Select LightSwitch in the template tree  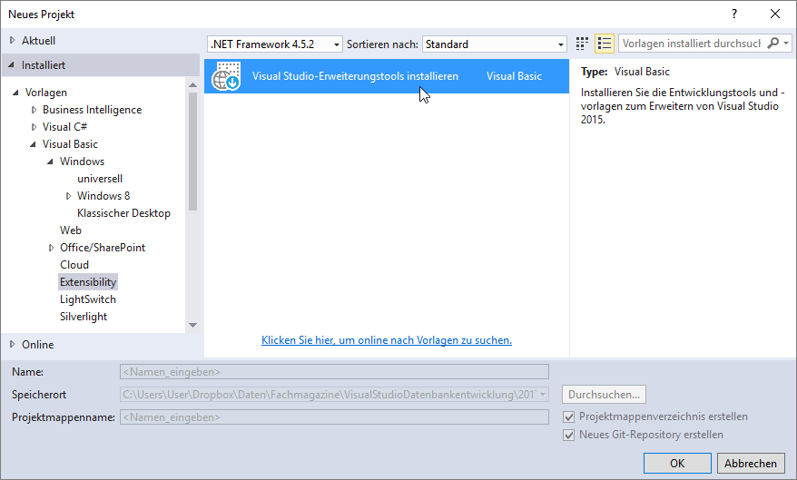pos(87,299)
